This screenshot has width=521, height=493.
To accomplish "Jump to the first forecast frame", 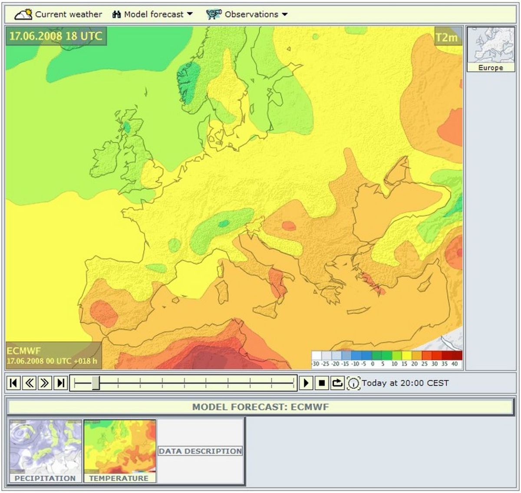I will 14,383.
